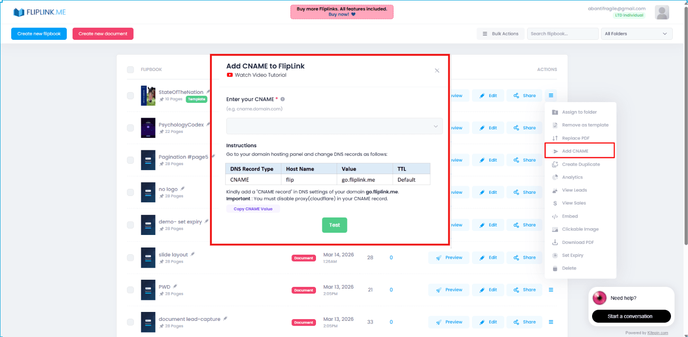The height and width of the screenshot is (337, 688).
Task: Click Create new flipbook button
Action: pos(39,34)
